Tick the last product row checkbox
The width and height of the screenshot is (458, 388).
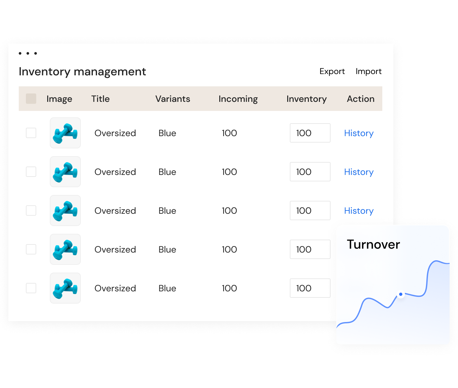[31, 288]
